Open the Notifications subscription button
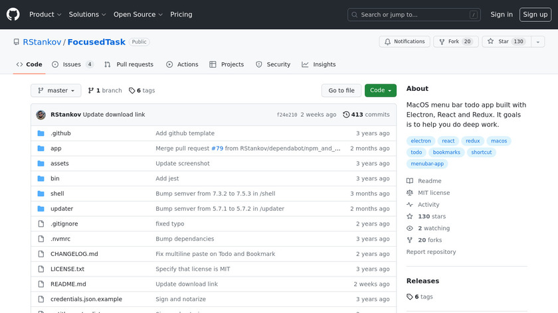 point(405,41)
